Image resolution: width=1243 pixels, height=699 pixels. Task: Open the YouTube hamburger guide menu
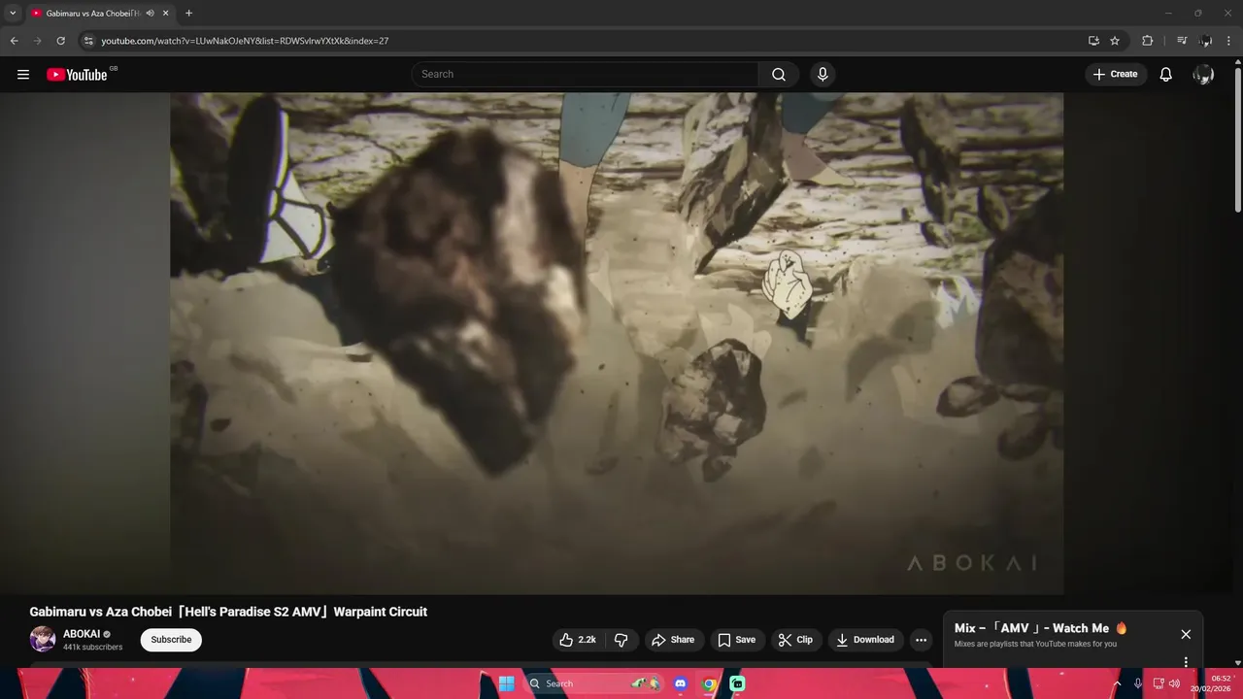tap(23, 75)
